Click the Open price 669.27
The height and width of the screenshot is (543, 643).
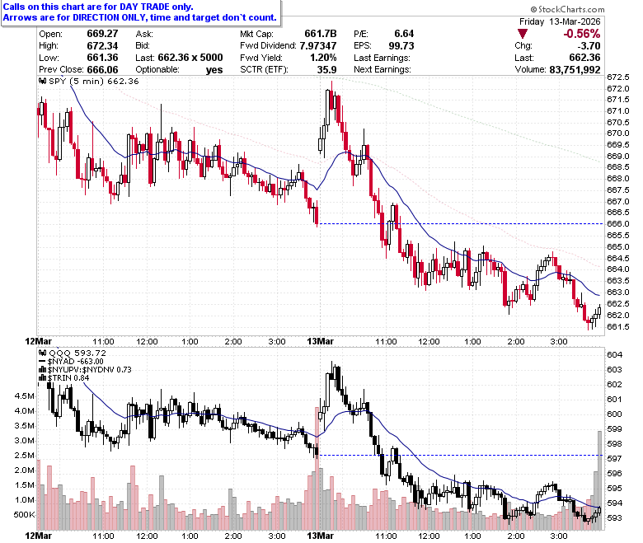click(102, 34)
